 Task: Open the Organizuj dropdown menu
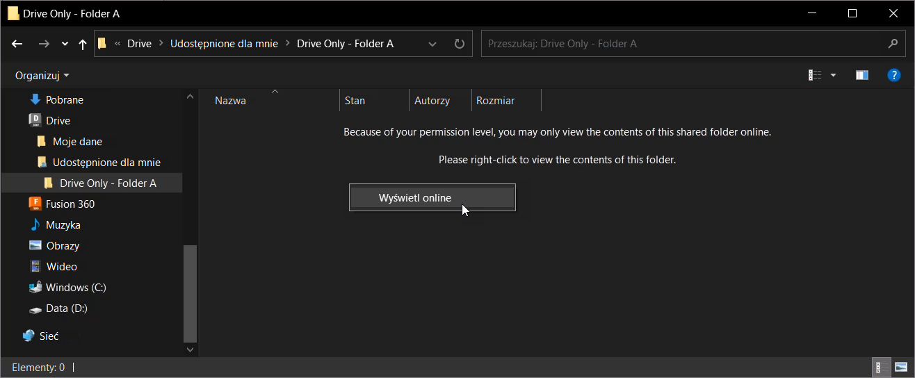tap(42, 75)
